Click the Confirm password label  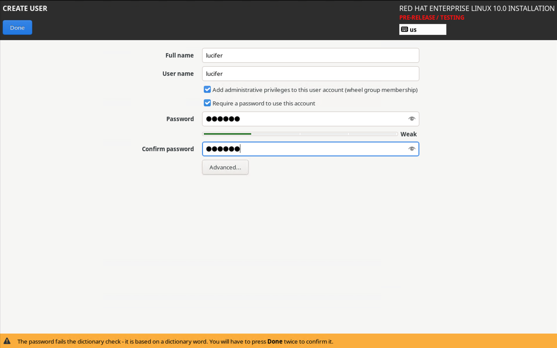coord(168,149)
